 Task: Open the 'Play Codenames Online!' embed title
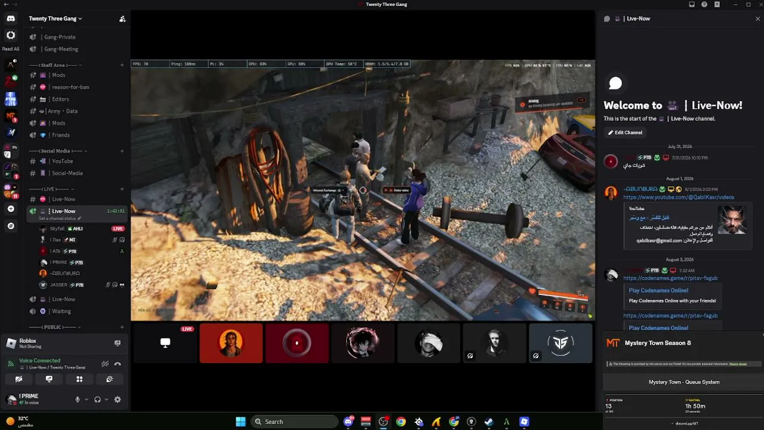(x=658, y=291)
